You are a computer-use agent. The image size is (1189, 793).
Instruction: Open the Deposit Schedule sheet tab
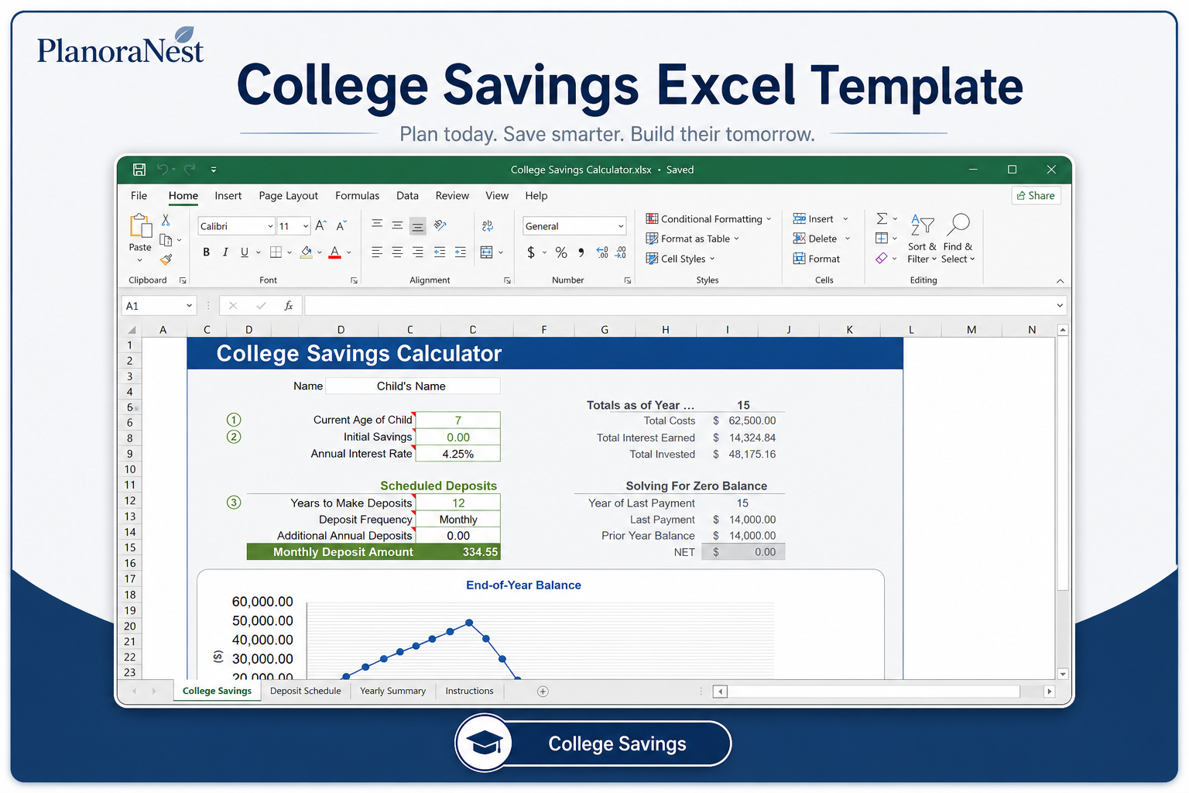[306, 692]
